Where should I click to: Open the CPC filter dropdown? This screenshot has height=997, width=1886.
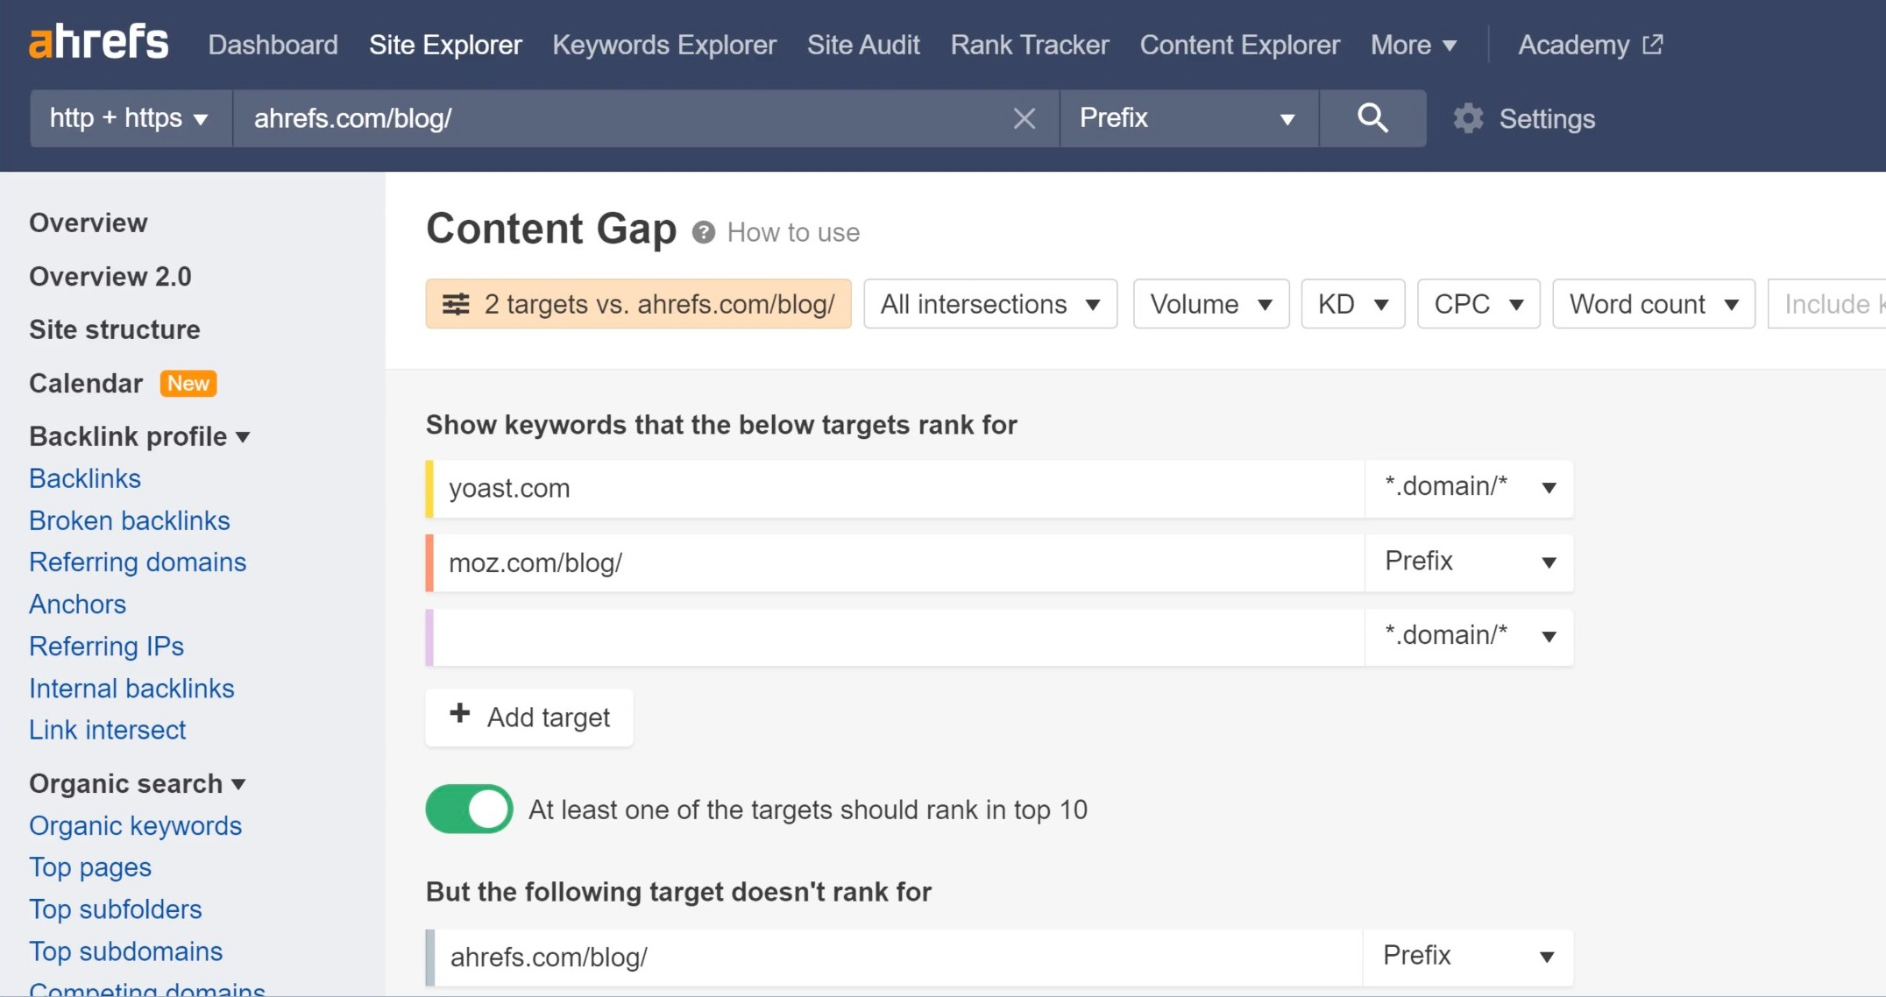[1478, 304]
